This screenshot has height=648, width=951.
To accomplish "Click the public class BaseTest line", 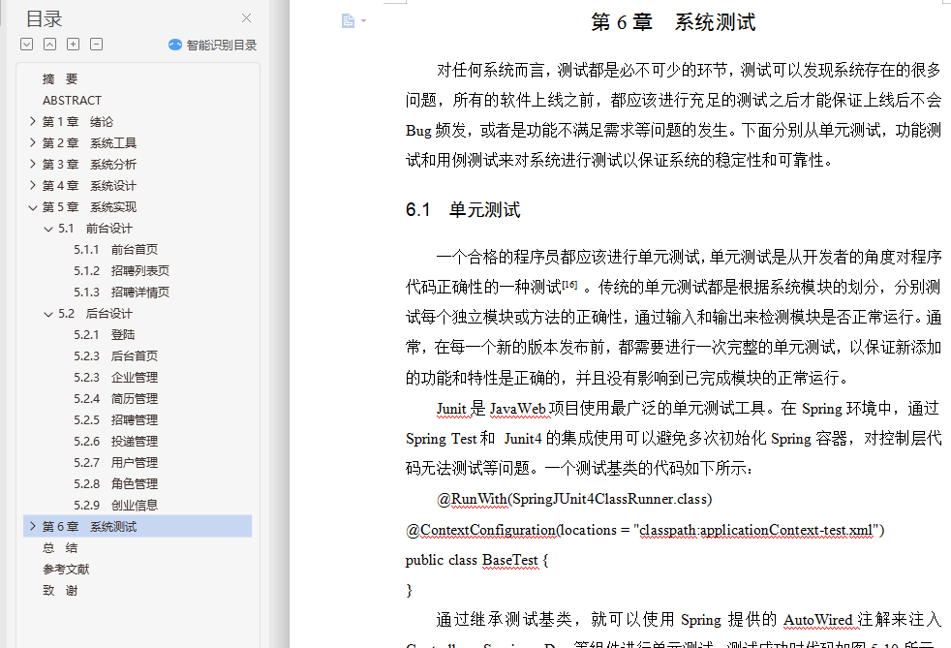I will pos(476,560).
